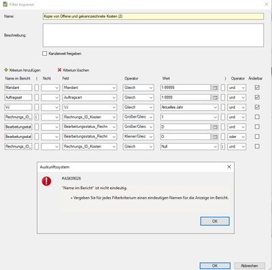This screenshot has width=272, height=270.
Task: Open the logical operator dropdown showing oder
Action: (237, 137)
